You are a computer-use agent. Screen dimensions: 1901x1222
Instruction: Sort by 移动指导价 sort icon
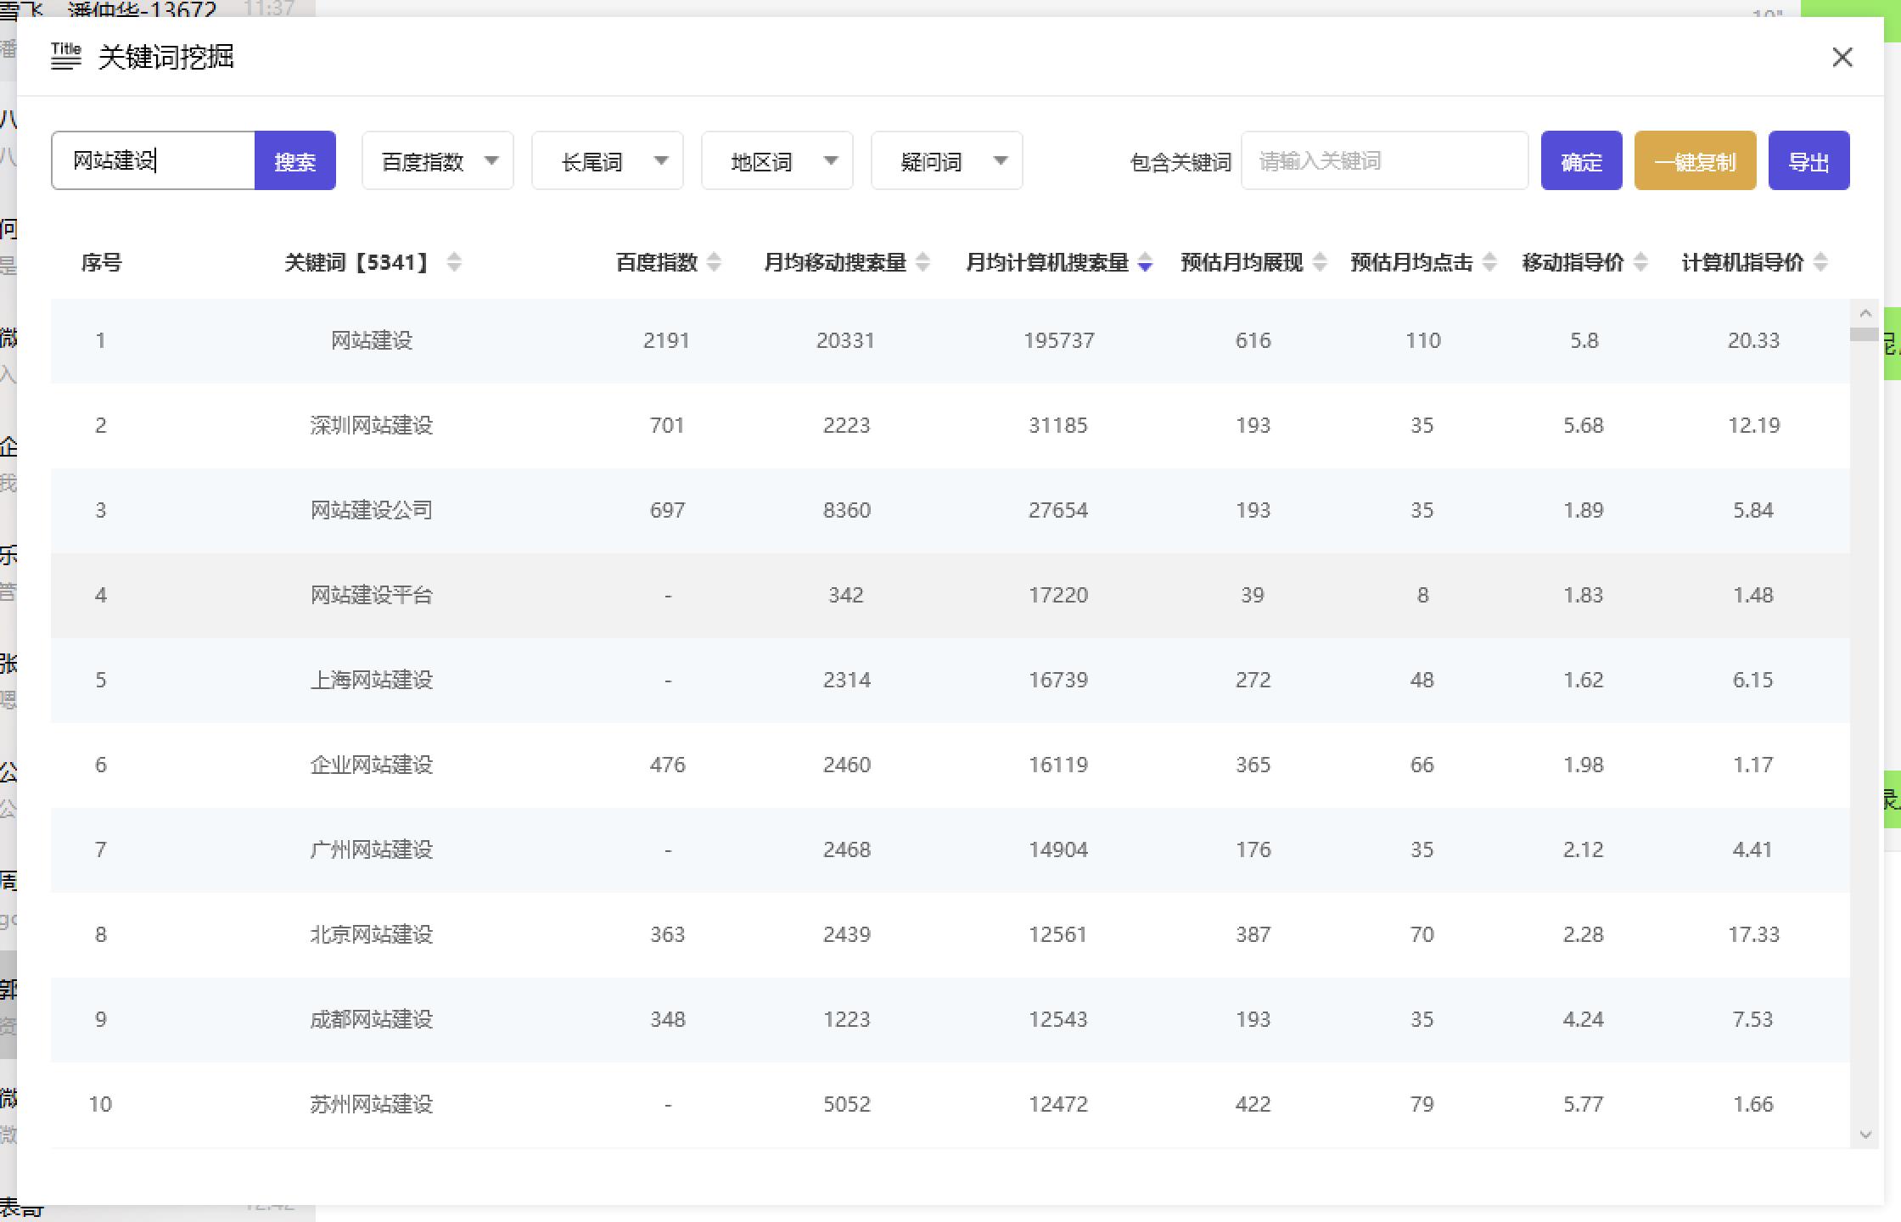[1640, 262]
